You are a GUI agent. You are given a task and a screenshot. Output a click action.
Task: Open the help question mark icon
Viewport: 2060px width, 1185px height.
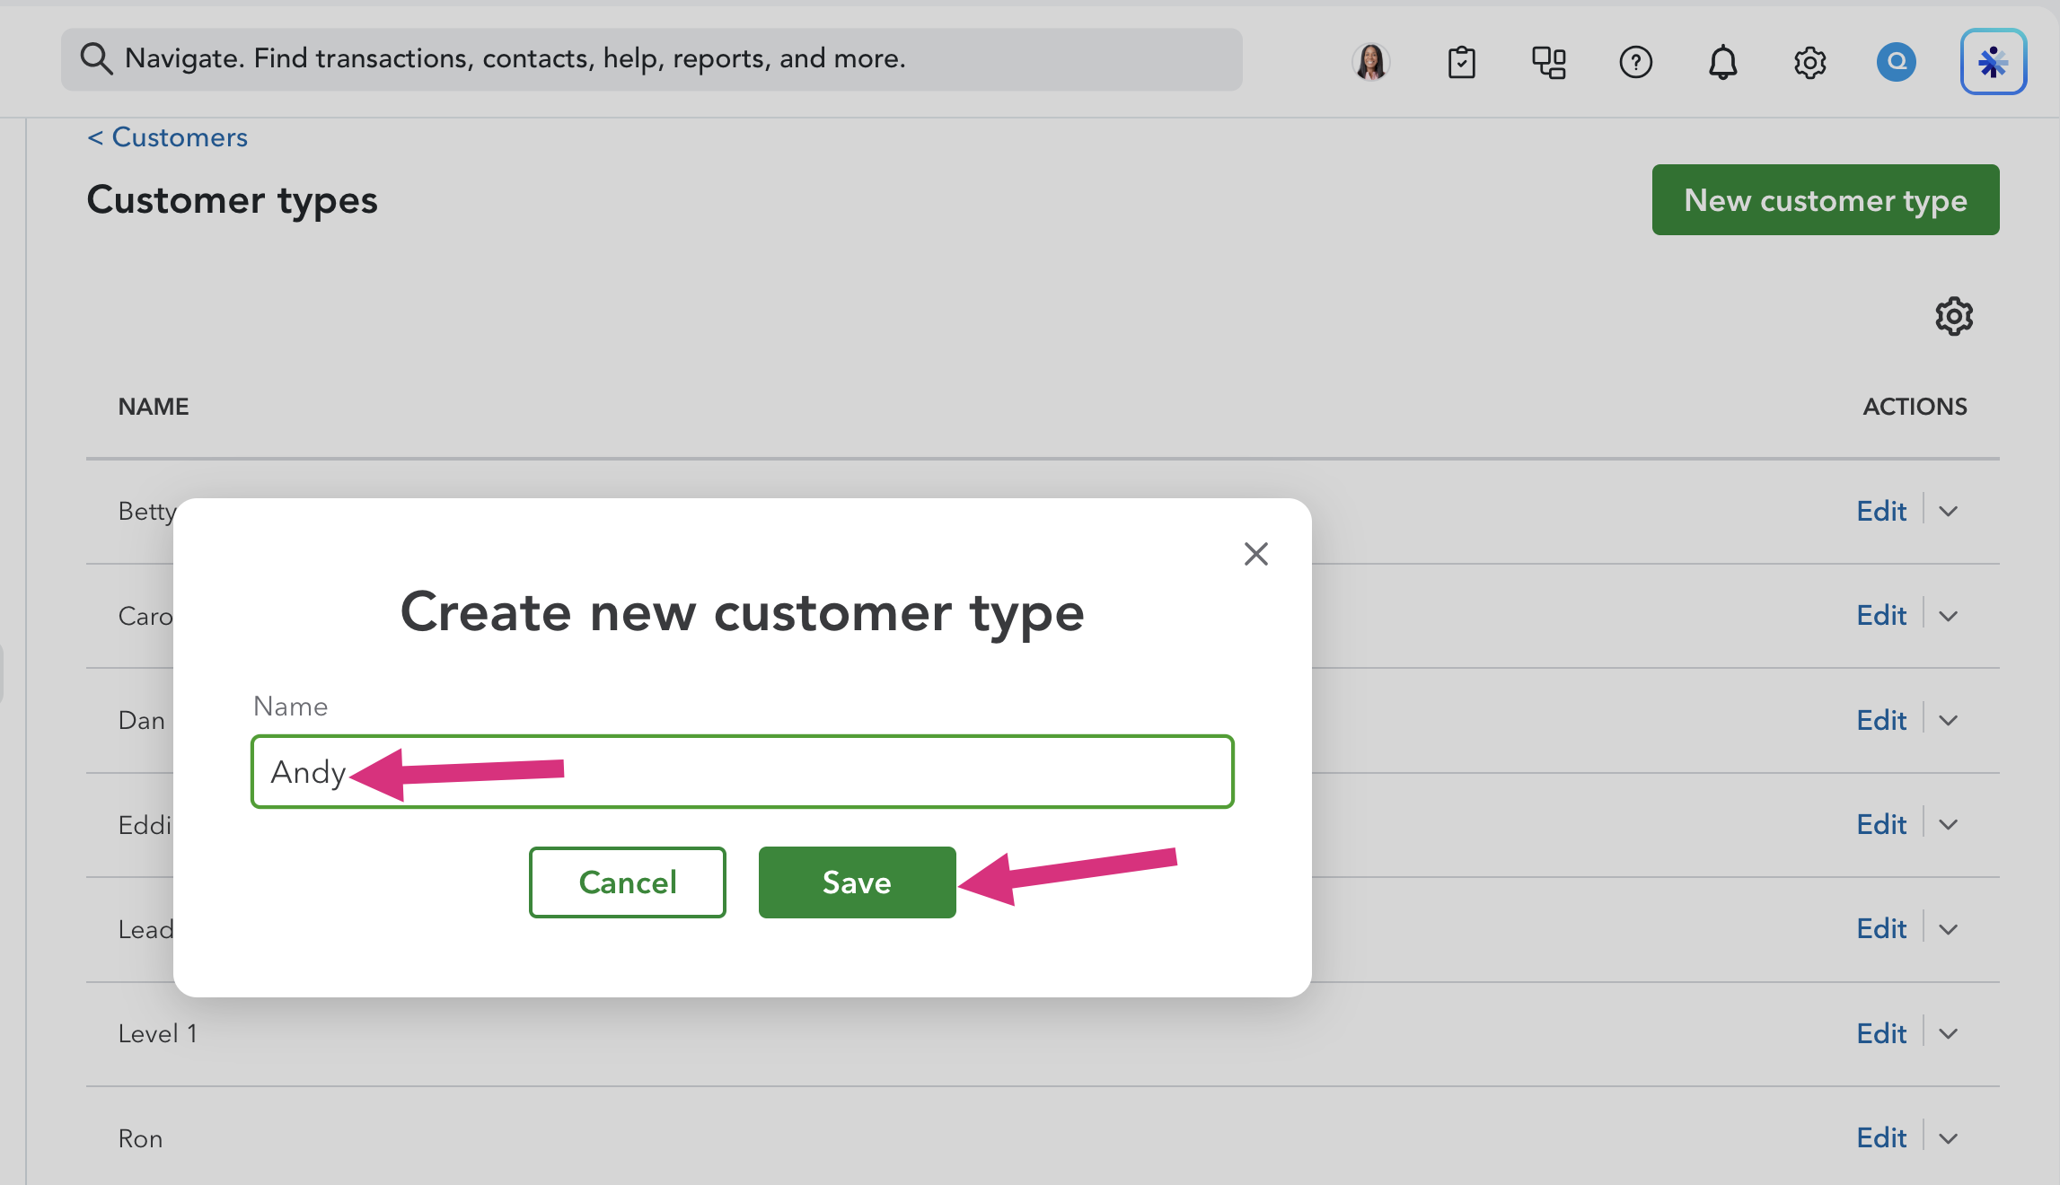coord(1636,62)
